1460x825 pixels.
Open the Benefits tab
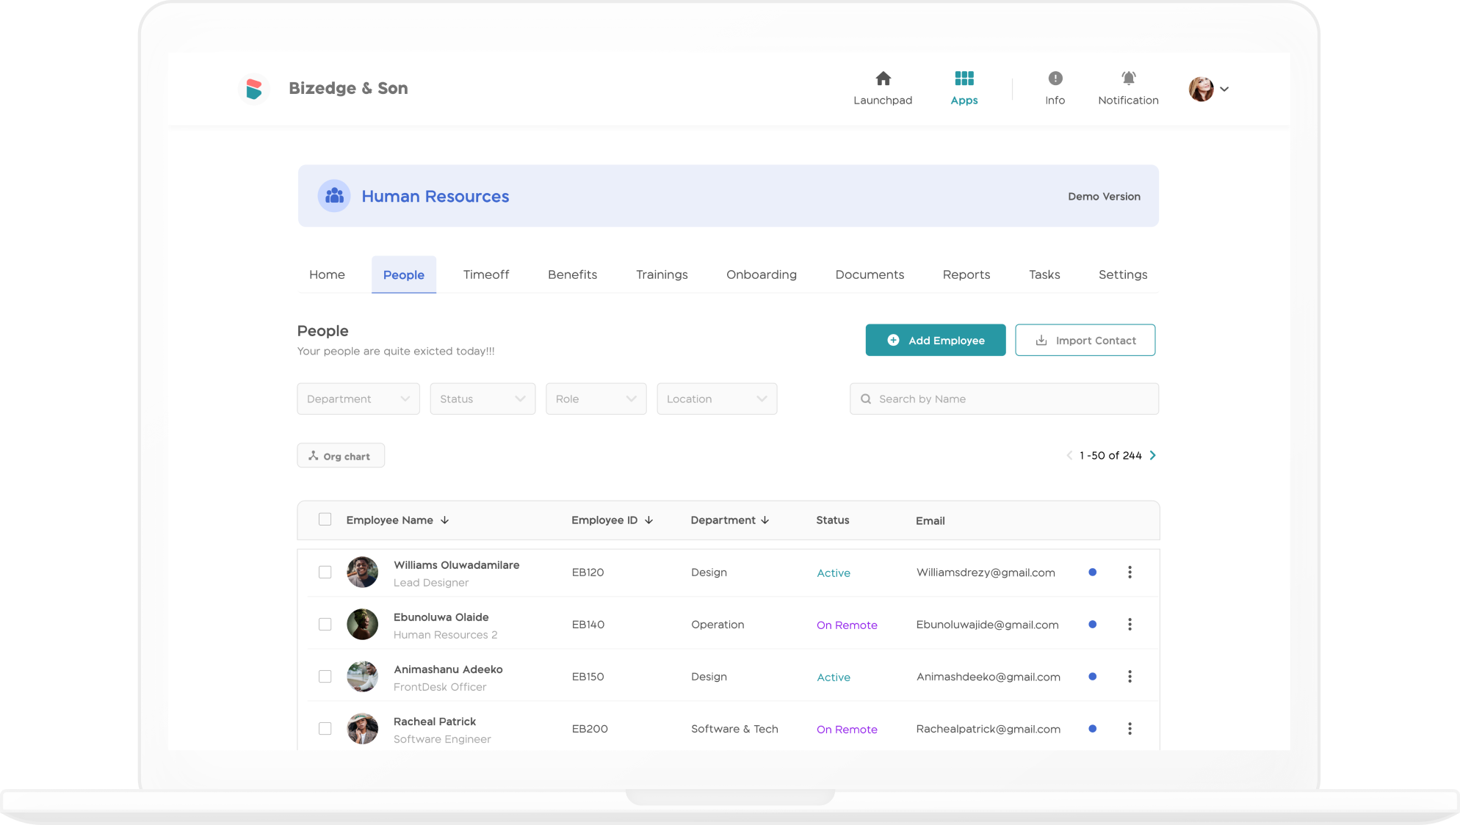[572, 275]
